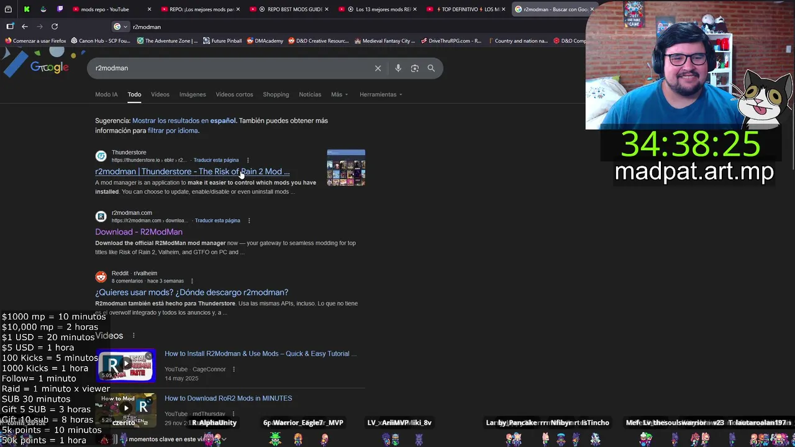Click the browser forward arrow
795x447 pixels.
click(x=40, y=27)
